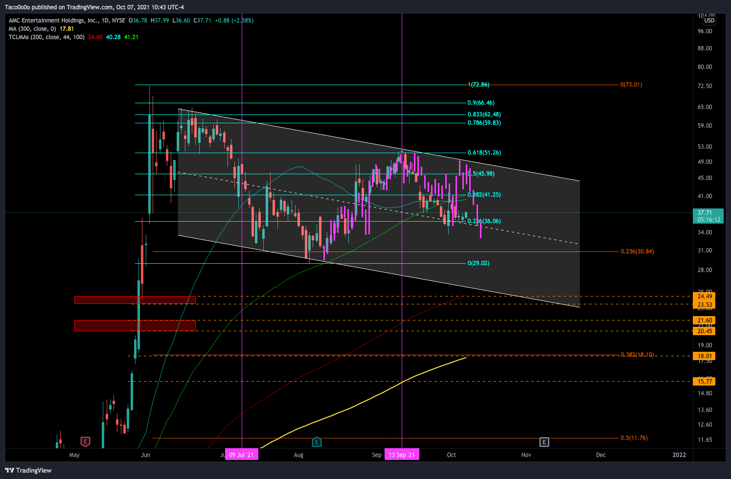Click the Jun label on time axis
The width and height of the screenshot is (731, 479).
point(145,455)
